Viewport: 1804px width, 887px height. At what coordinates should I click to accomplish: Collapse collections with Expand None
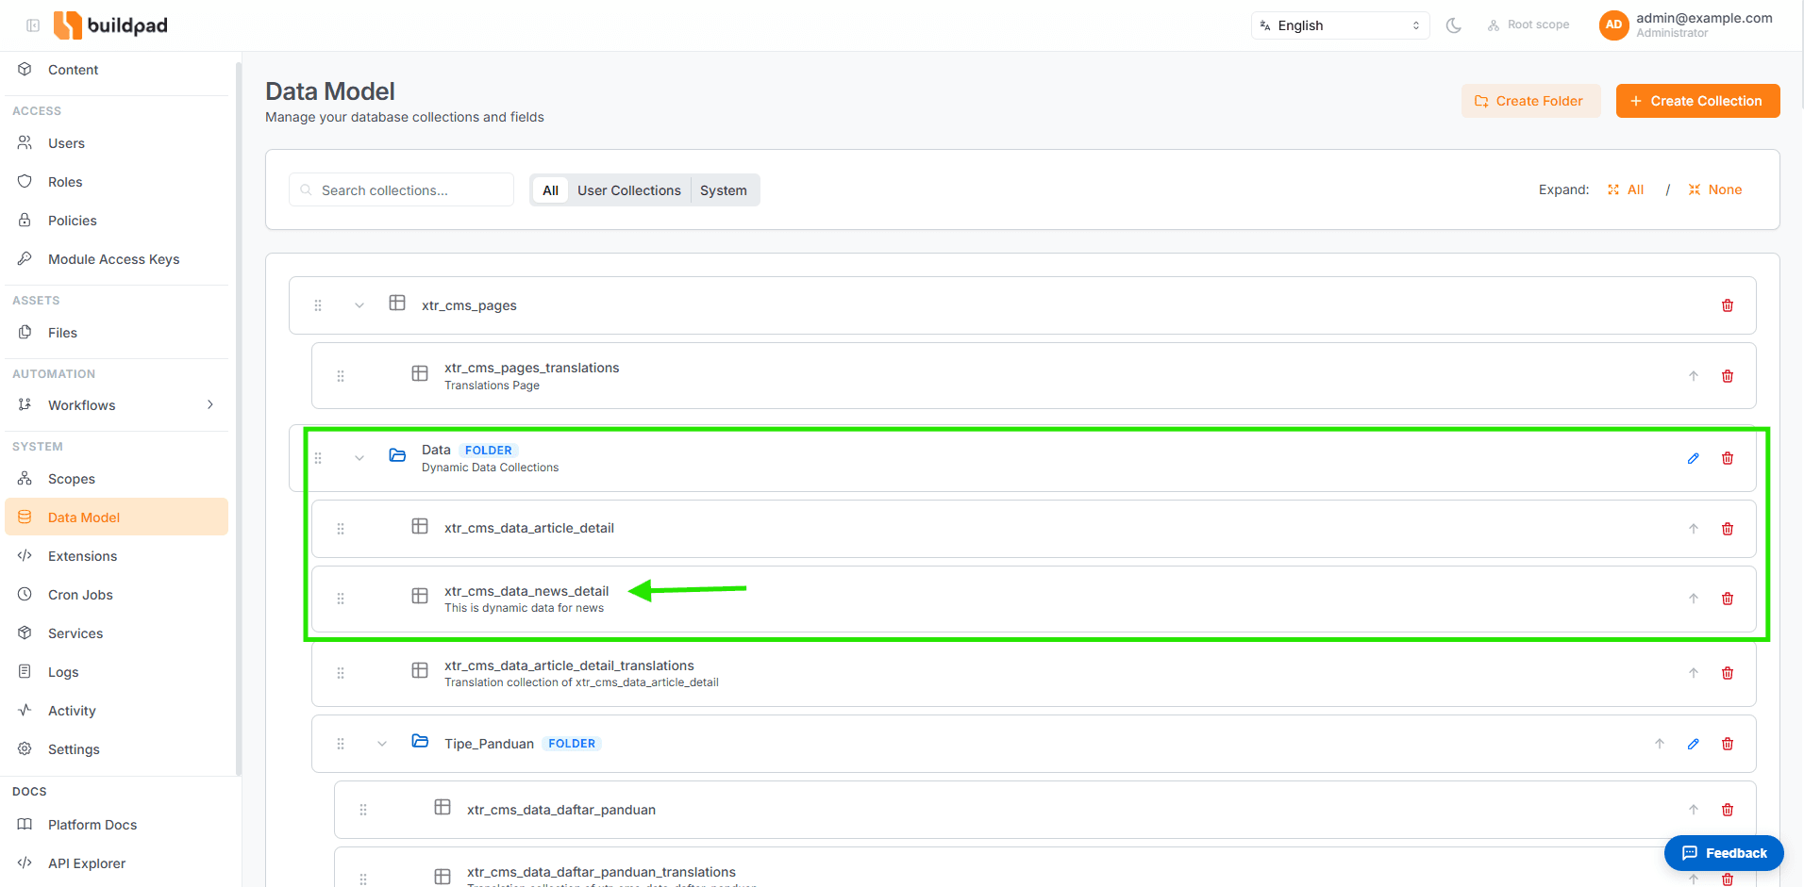click(1715, 189)
